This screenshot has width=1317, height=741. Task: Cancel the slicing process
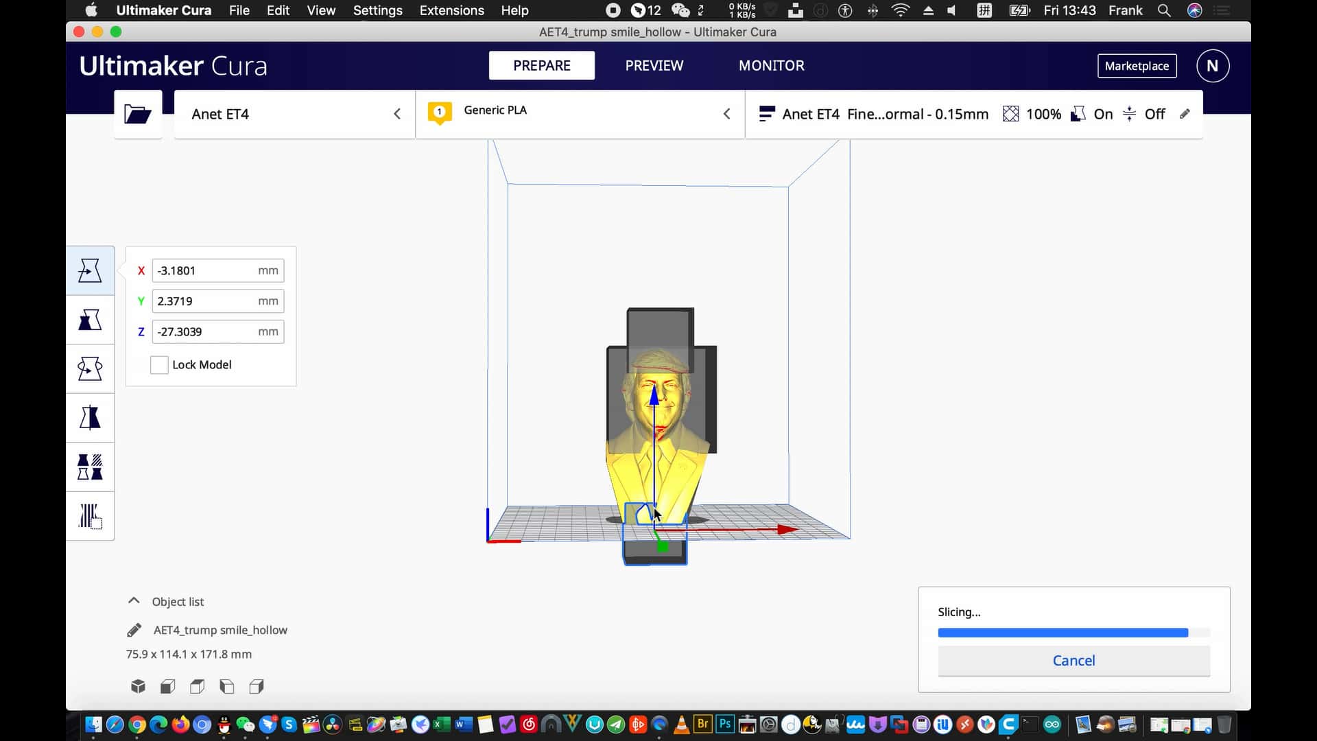pos(1073,661)
